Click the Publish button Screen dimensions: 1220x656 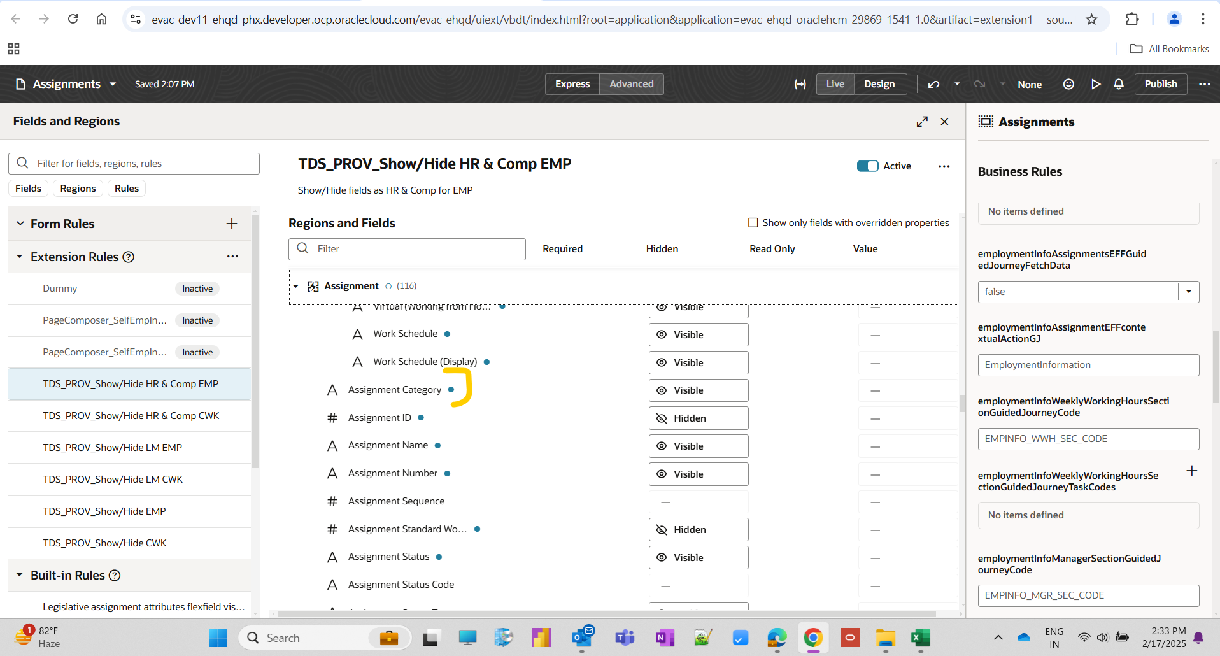click(1161, 84)
